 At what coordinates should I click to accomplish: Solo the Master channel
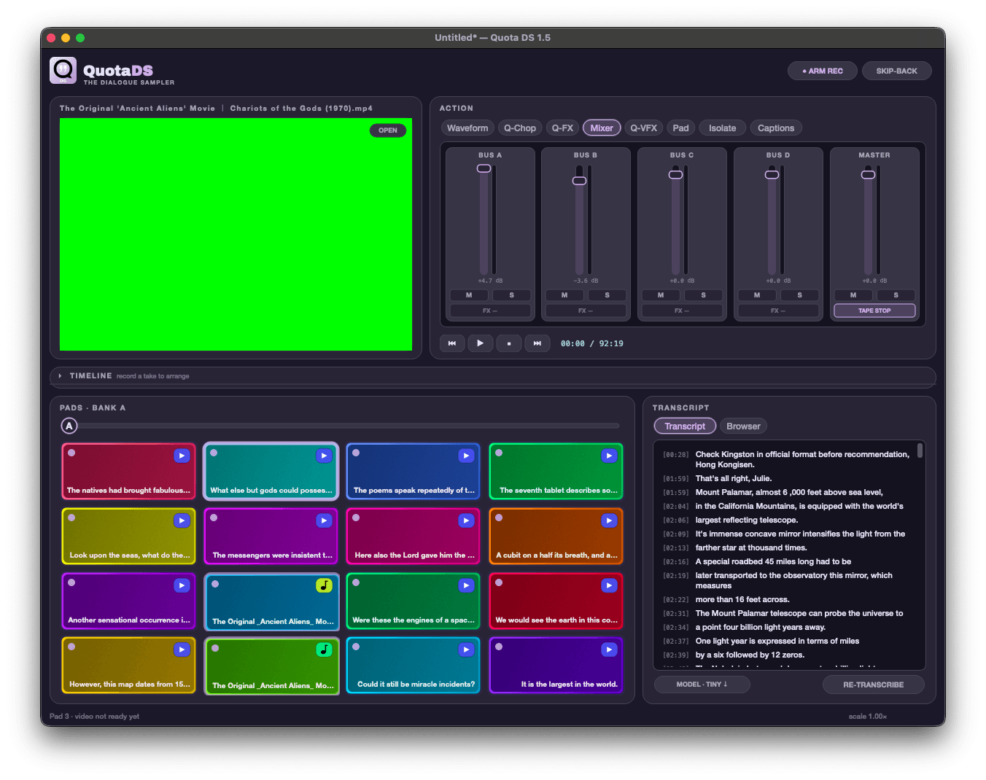pos(896,295)
